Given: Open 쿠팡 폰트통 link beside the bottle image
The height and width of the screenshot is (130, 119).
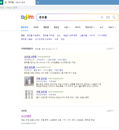Looking at the screenshot, I should click(x=42, y=78).
